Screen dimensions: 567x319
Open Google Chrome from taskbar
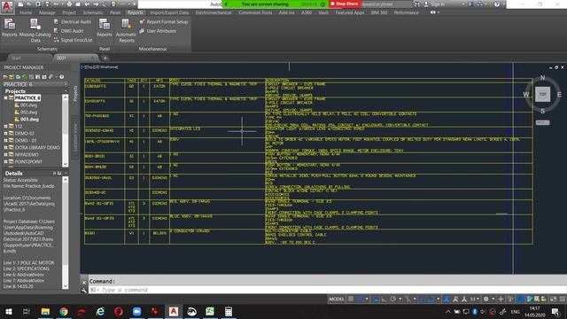[x=64, y=311]
